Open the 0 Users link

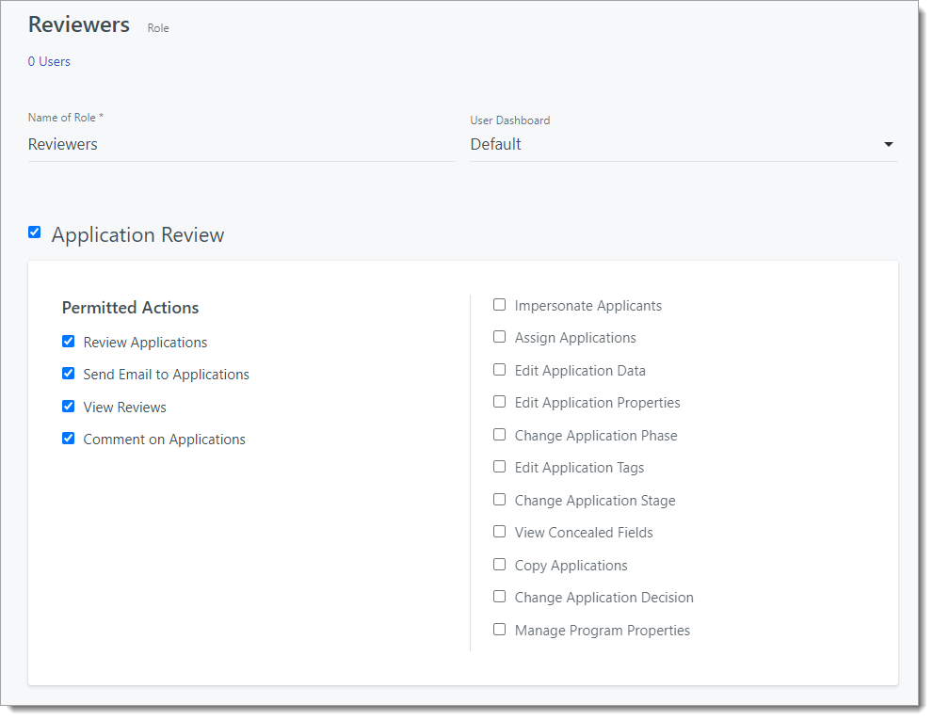pyautogui.click(x=49, y=61)
